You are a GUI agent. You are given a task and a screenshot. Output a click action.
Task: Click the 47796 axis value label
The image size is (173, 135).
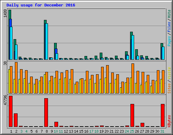(5, 100)
